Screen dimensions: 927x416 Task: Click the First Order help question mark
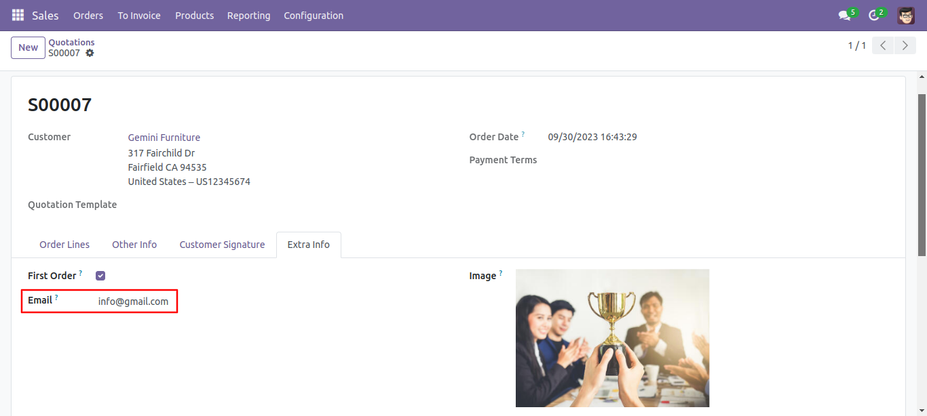click(81, 273)
